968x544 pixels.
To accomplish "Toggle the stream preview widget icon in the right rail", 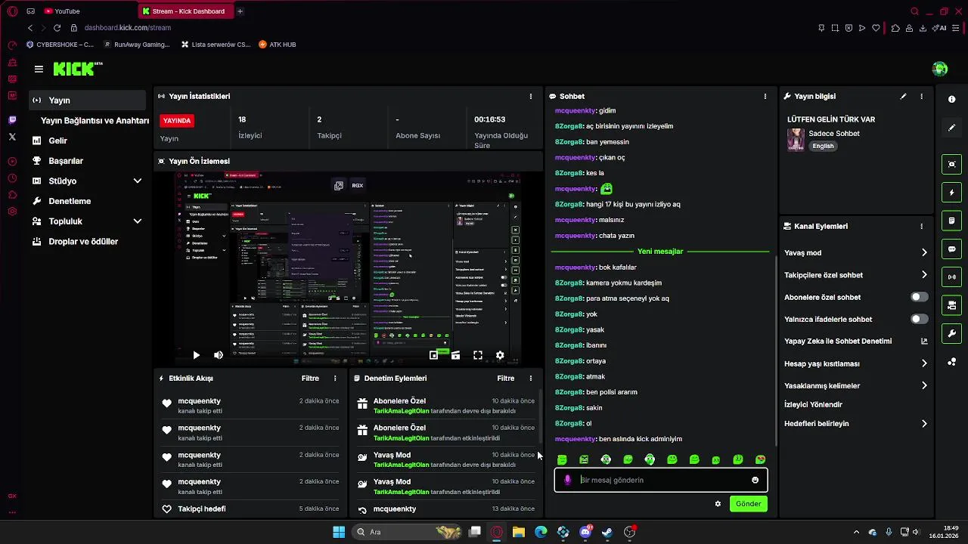I will pyautogui.click(x=951, y=164).
